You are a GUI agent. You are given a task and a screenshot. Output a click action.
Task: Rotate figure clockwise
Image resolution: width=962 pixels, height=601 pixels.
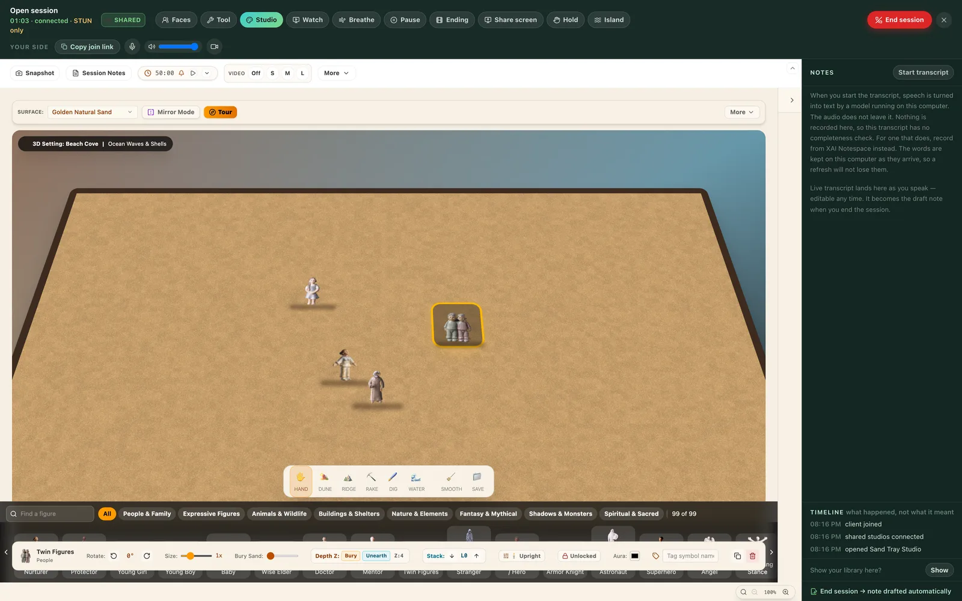147,556
